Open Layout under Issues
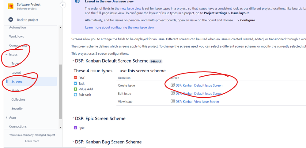 pyautogui.click(x=16, y=72)
